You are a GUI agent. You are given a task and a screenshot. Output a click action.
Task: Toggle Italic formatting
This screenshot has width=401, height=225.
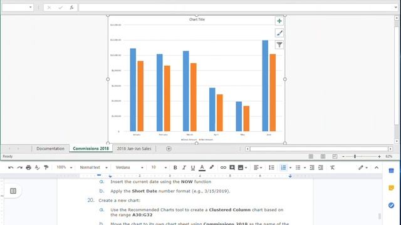click(x=184, y=167)
